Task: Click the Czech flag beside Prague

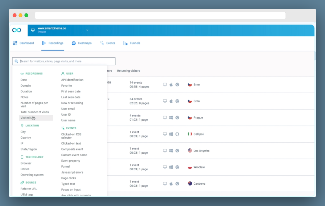Action: point(190,118)
